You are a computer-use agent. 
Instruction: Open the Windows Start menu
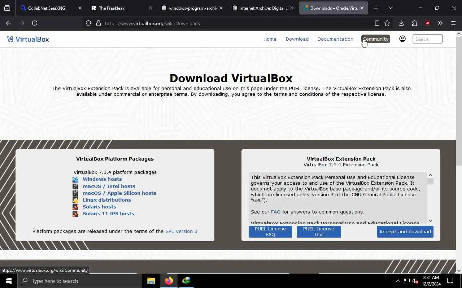[9, 281]
